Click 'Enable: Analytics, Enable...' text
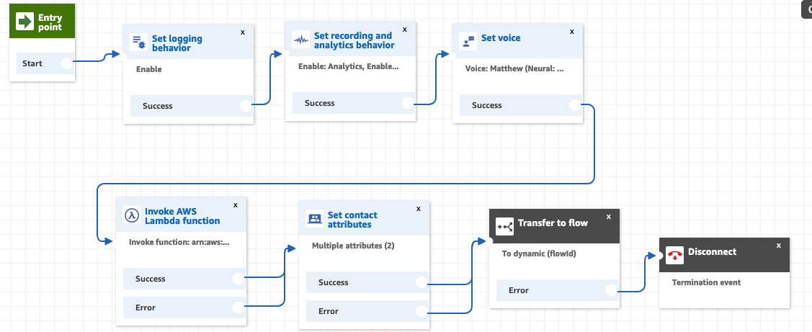The width and height of the screenshot is (812, 332). coord(349,66)
